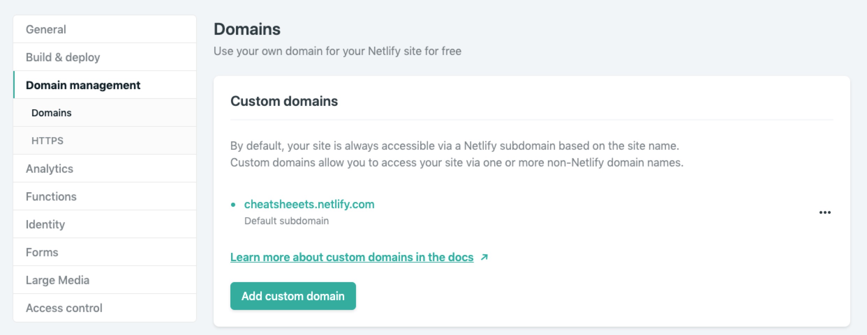Open Large Media settings
The height and width of the screenshot is (335, 867).
58,280
